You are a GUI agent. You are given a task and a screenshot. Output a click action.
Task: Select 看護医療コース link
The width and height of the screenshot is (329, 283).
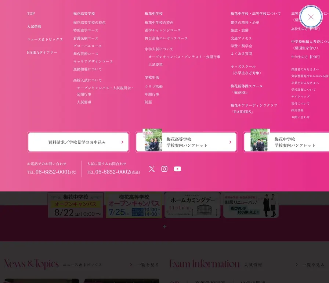tap(86, 38)
